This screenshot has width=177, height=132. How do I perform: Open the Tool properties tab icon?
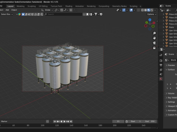coord(161,55)
